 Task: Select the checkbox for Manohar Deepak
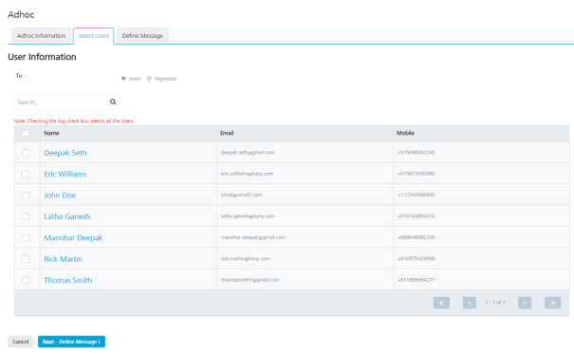tap(26, 237)
